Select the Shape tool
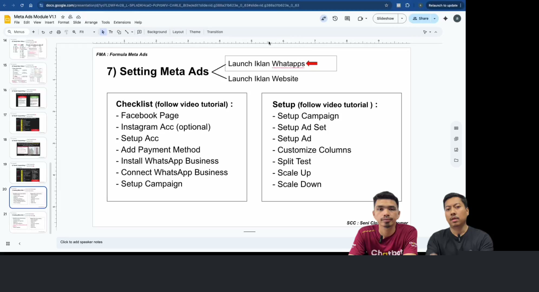The width and height of the screenshot is (539, 292). [119, 32]
